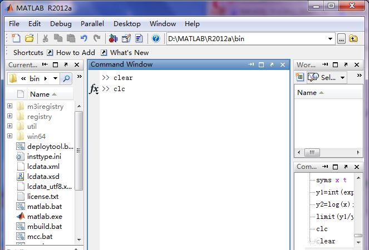Image resolution: width=369 pixels, height=250 pixels.
Task: Click the Workspace horizontal scrollbar thumb
Action: 312,152
